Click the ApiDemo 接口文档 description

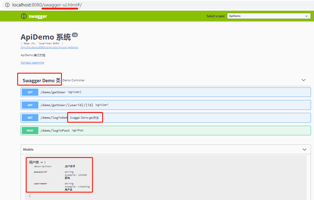pos(33,55)
